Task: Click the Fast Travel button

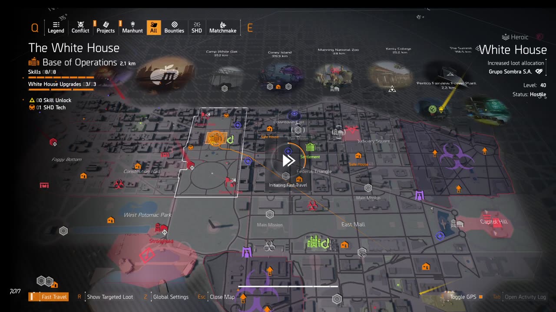Action: point(49,297)
